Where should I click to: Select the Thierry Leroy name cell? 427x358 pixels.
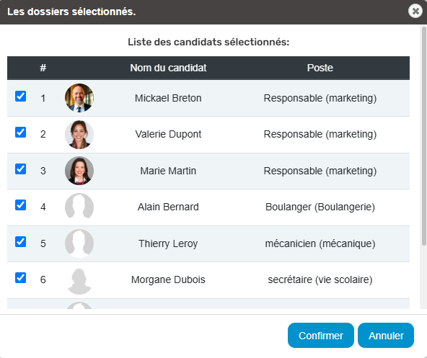[x=168, y=243]
